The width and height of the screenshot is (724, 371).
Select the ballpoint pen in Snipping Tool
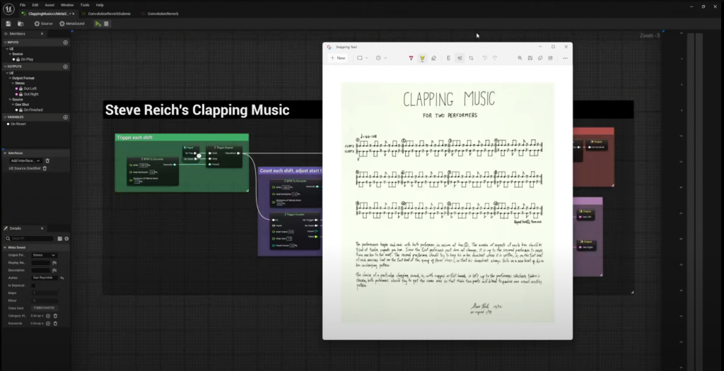411,58
